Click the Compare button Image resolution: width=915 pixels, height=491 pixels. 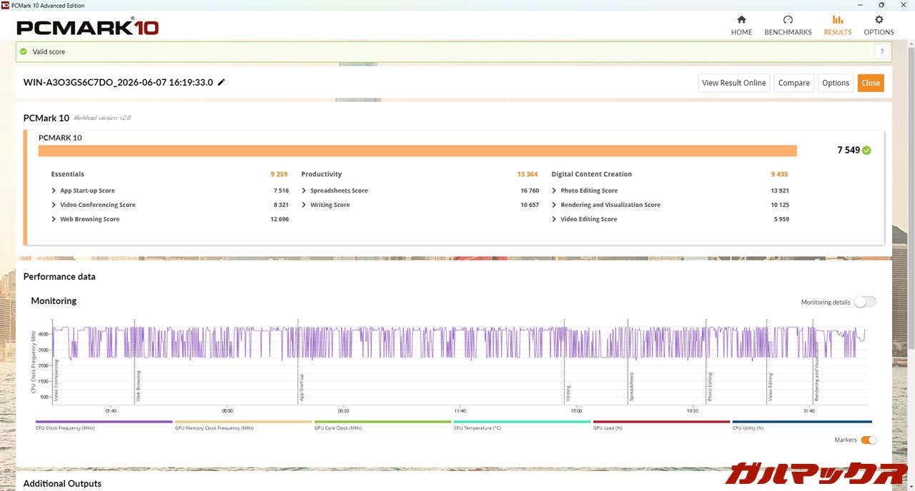point(793,83)
